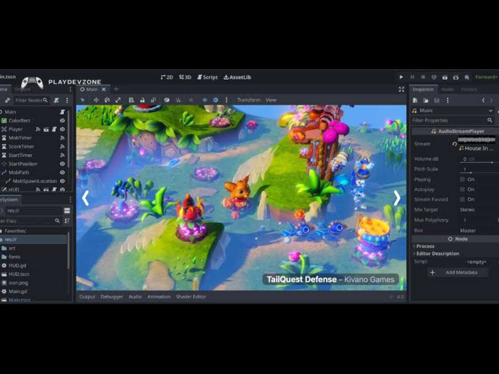Click the movie maker mode icon
This screenshot has height=374, width=499.
click(467, 77)
